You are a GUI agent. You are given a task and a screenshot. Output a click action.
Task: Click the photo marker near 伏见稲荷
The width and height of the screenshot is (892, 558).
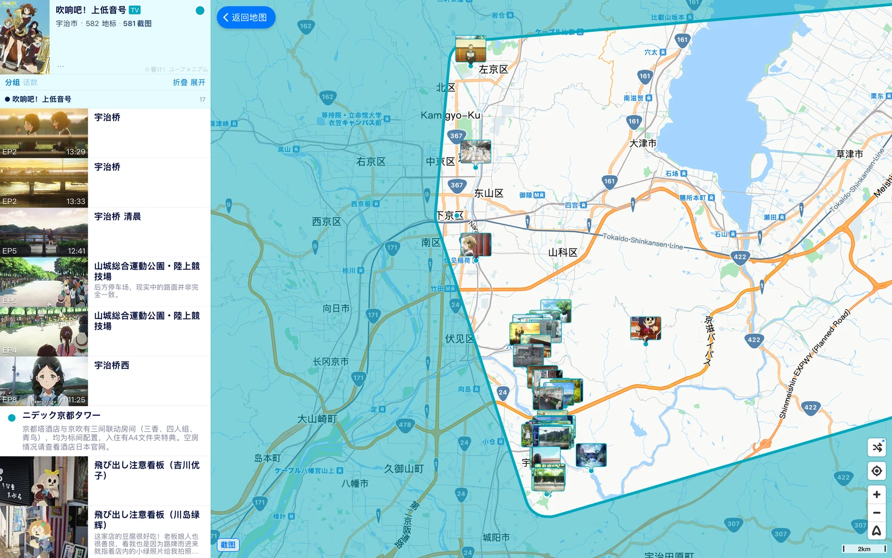(x=476, y=244)
